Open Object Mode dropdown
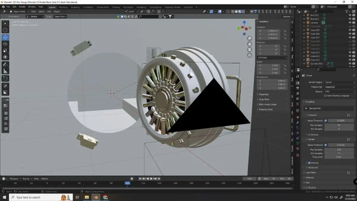 click(19, 12)
